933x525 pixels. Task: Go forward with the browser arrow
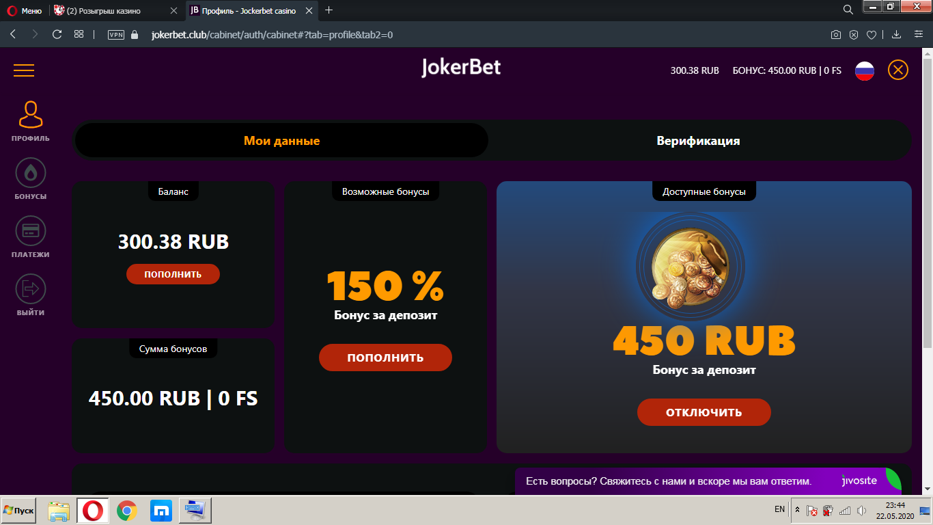[x=35, y=34]
